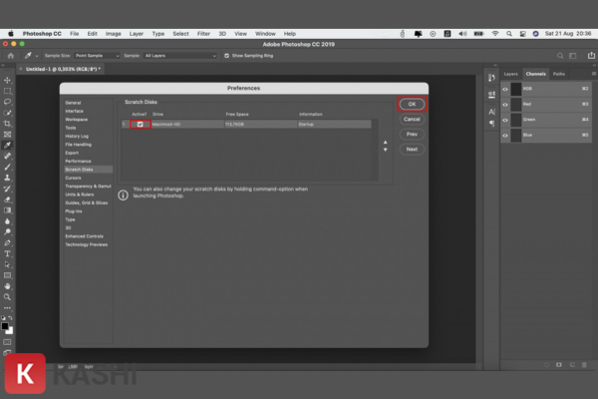Open the Filter menu

[203, 33]
